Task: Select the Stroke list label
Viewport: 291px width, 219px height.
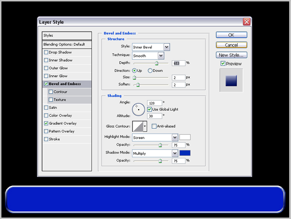Action: [x=54, y=139]
